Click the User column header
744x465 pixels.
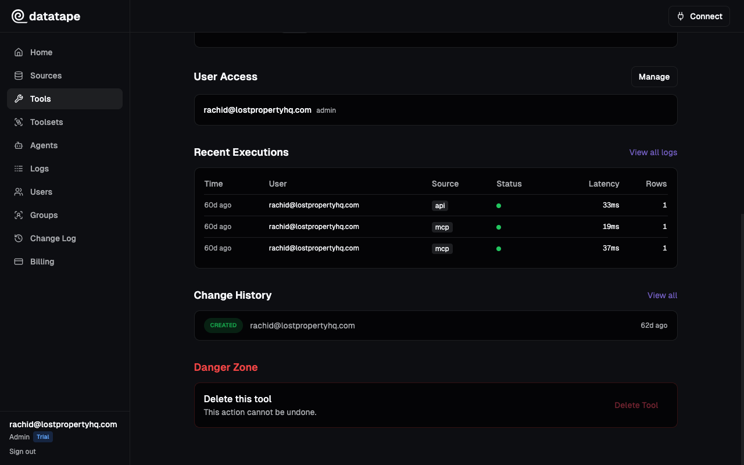pyautogui.click(x=278, y=184)
